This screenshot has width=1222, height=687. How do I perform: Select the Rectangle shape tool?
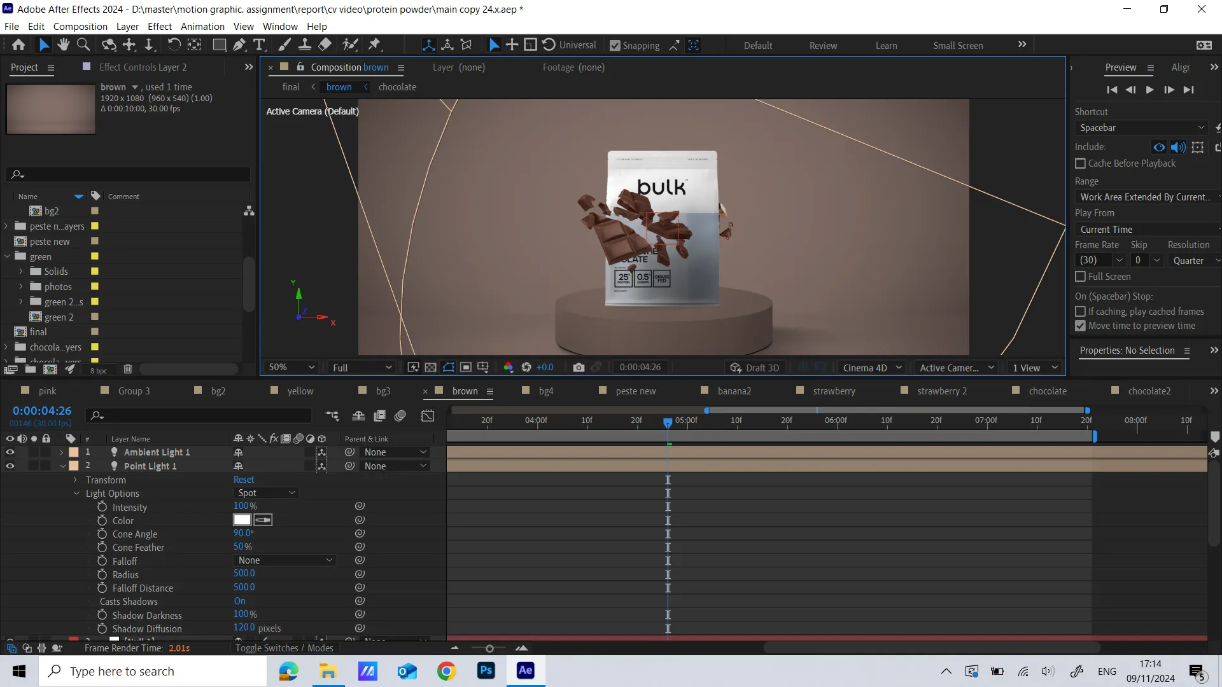(x=219, y=45)
